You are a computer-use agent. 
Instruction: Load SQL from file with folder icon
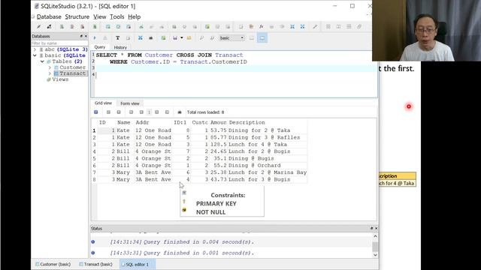click(x=189, y=38)
